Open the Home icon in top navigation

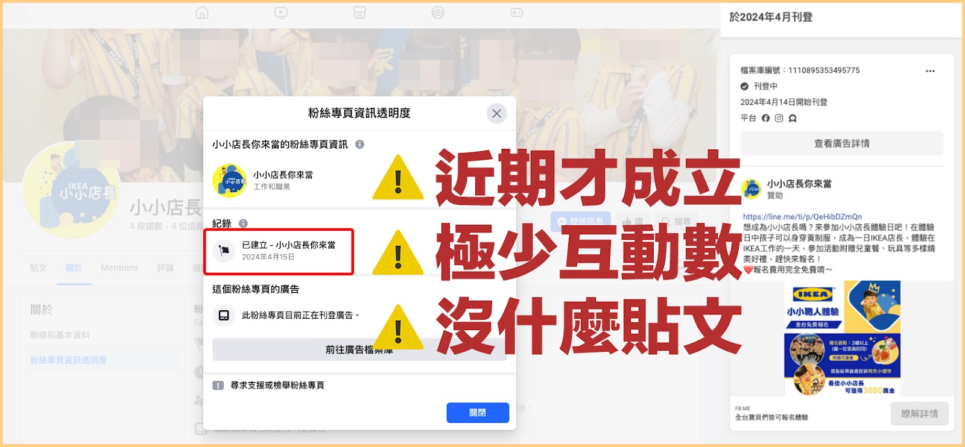click(x=202, y=13)
